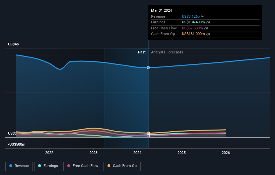This screenshot has height=175, width=275.
Task: Click the -US$500m y-axis label
Action: click(x=17, y=144)
